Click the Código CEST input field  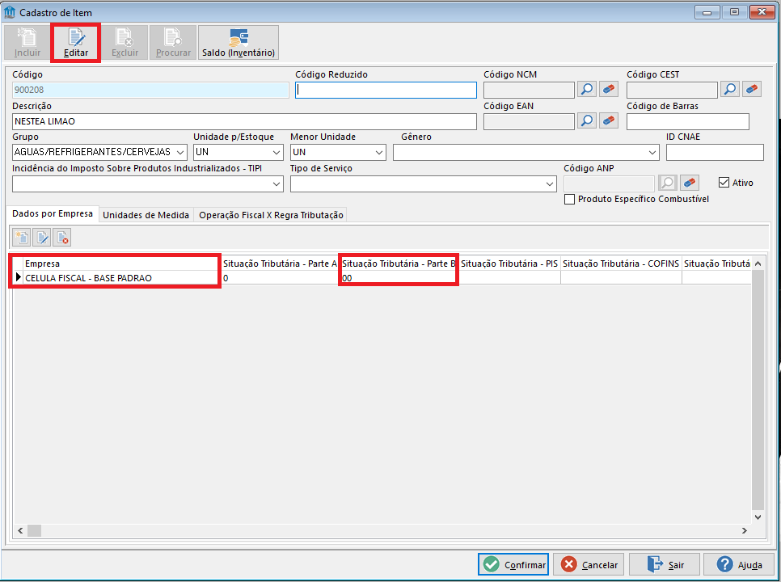click(x=672, y=90)
